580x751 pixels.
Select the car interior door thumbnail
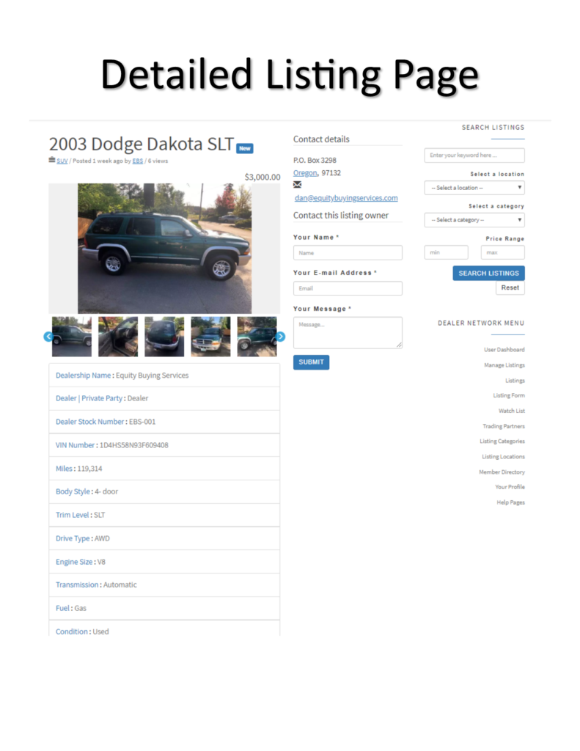118,337
